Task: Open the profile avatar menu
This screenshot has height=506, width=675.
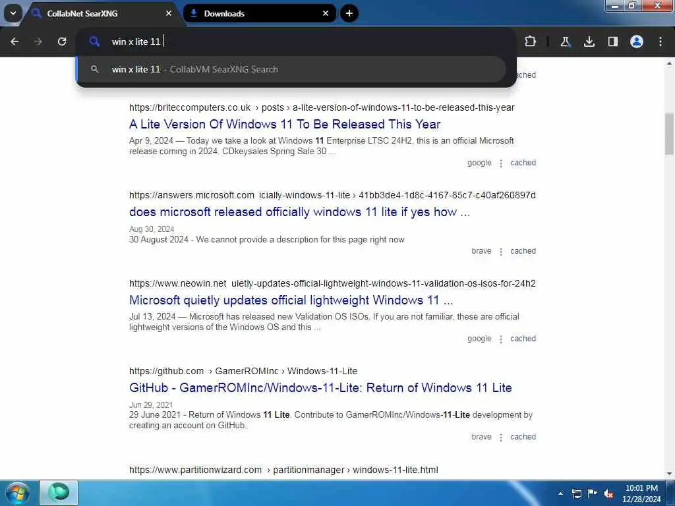Action: (x=637, y=42)
